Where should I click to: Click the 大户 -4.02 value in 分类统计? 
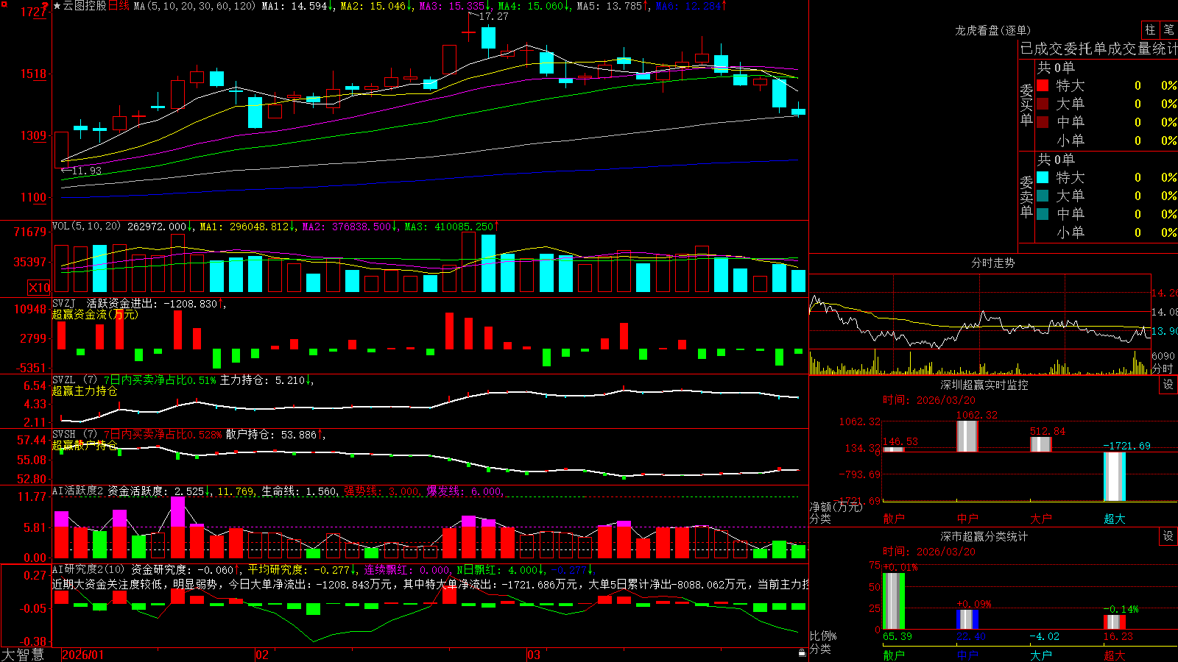(1044, 636)
